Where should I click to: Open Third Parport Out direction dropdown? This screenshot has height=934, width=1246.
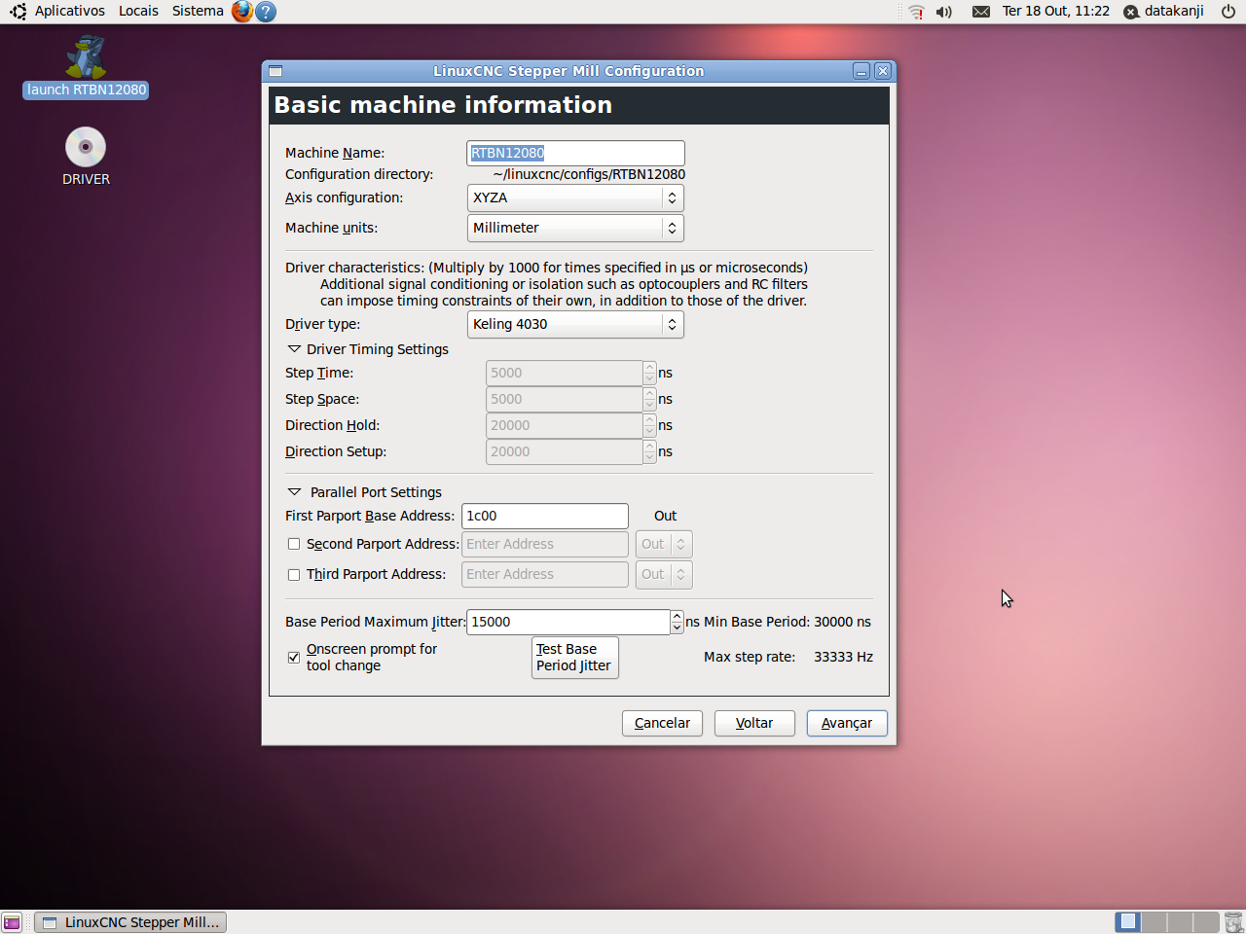pyautogui.click(x=664, y=575)
